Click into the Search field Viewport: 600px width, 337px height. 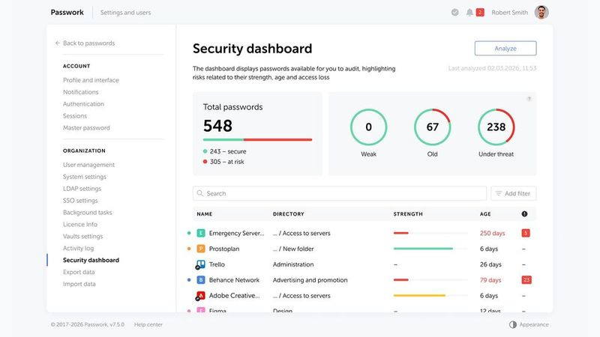click(x=340, y=193)
